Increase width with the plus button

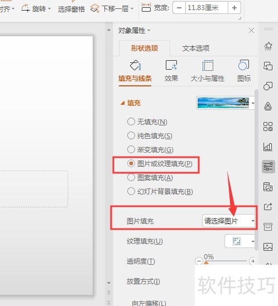[x=234, y=8]
